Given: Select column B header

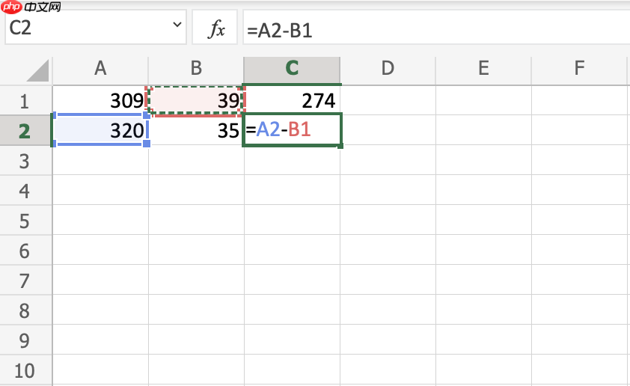Looking at the screenshot, I should coord(196,69).
